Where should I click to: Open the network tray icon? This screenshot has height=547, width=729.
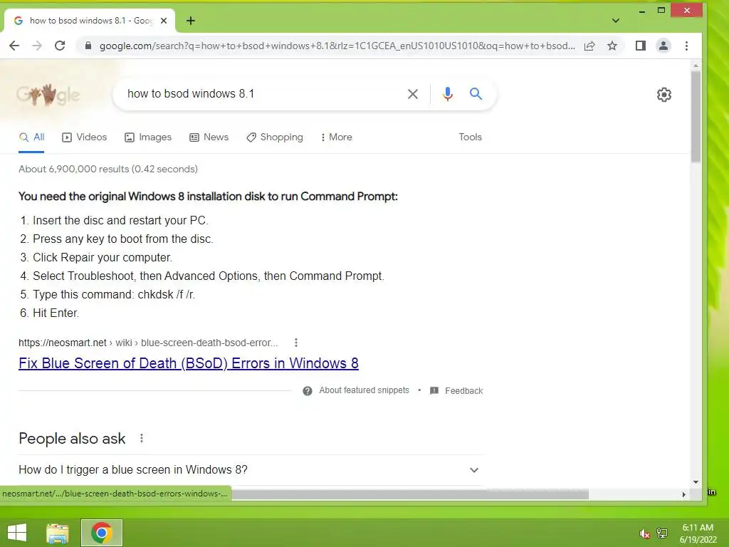point(662,533)
